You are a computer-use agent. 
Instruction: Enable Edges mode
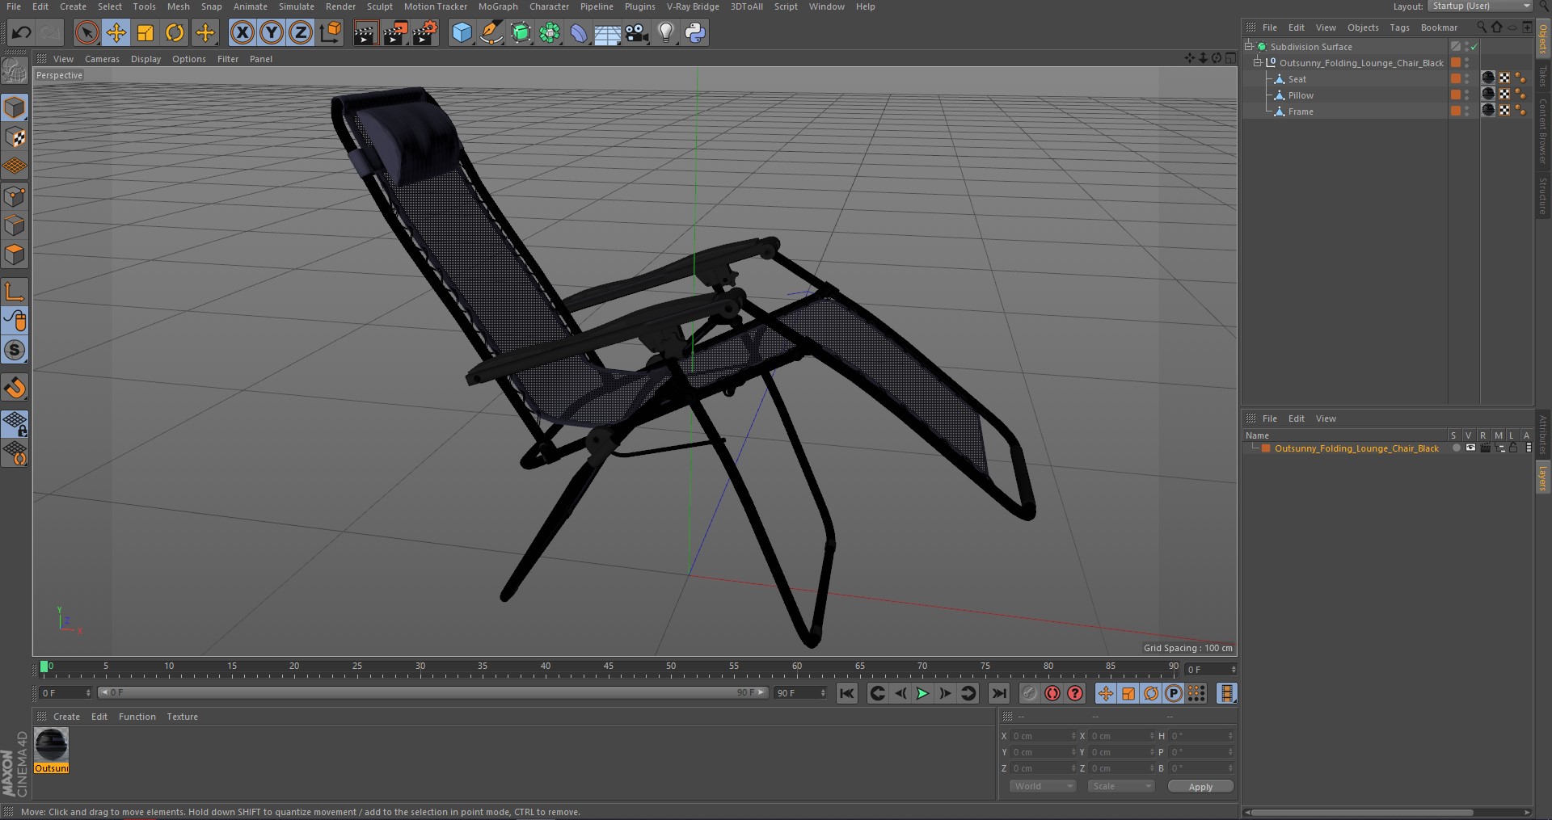[15, 225]
